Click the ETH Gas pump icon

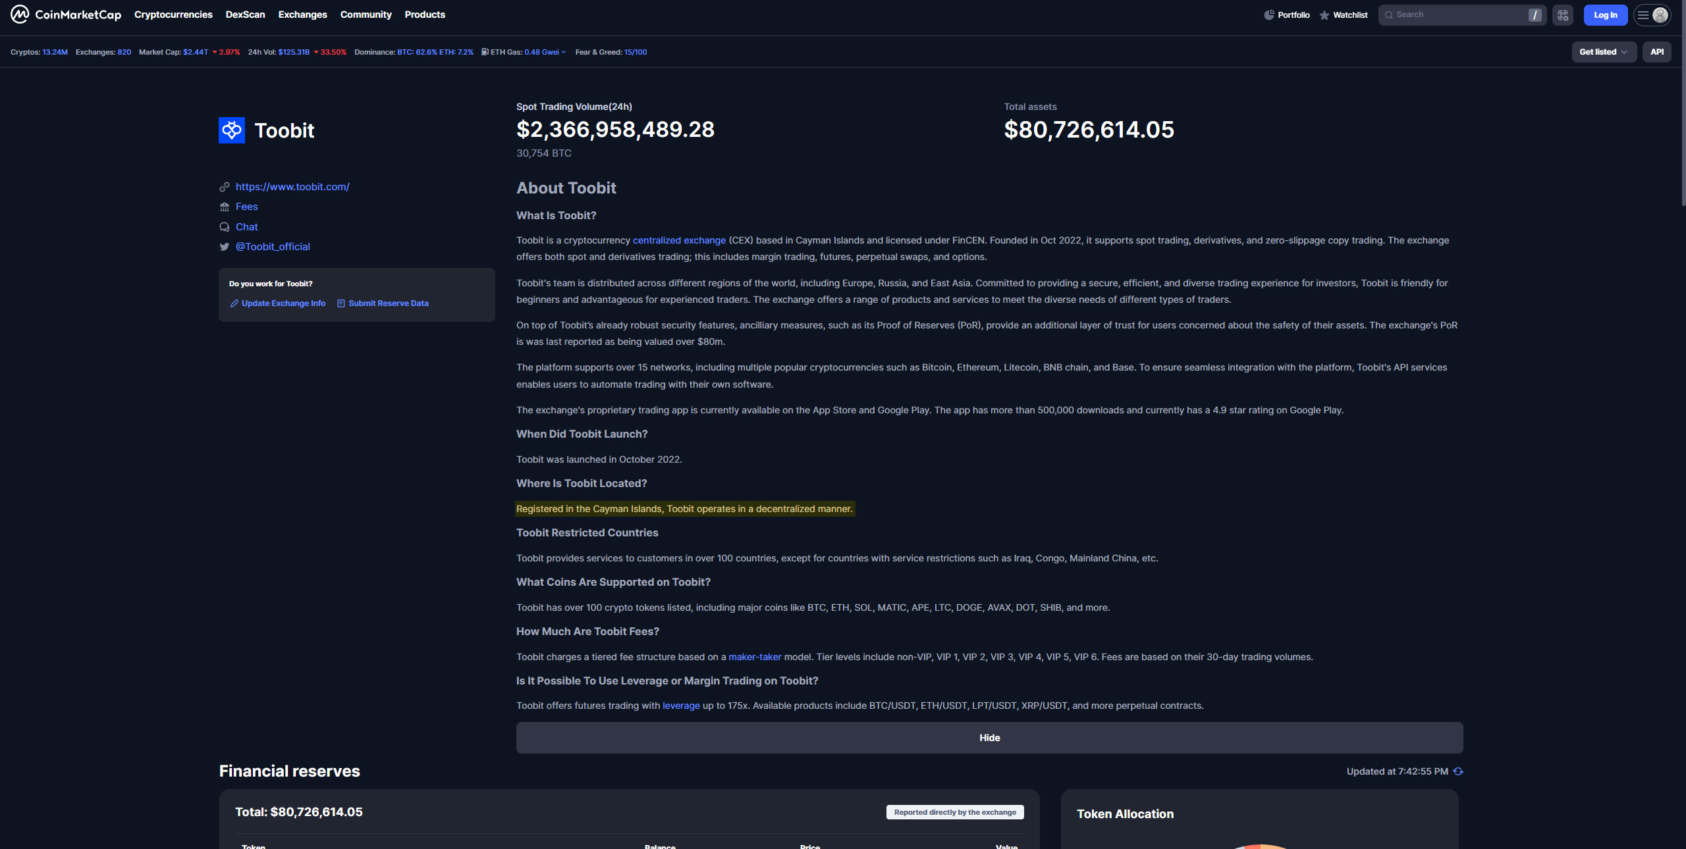click(x=485, y=52)
